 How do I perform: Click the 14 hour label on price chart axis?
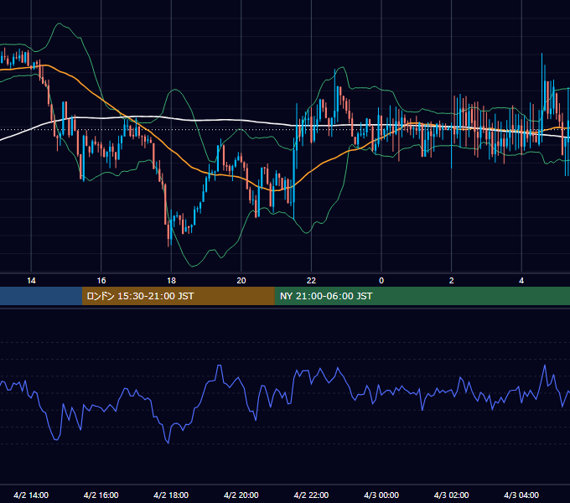tap(31, 281)
